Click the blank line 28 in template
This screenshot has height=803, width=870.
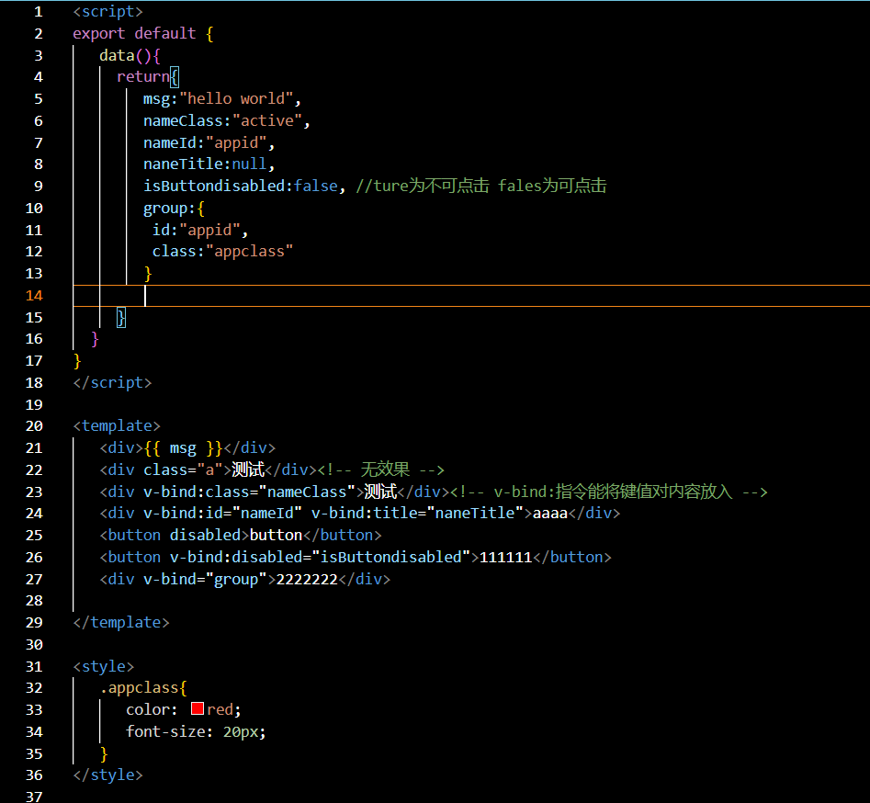470,601
